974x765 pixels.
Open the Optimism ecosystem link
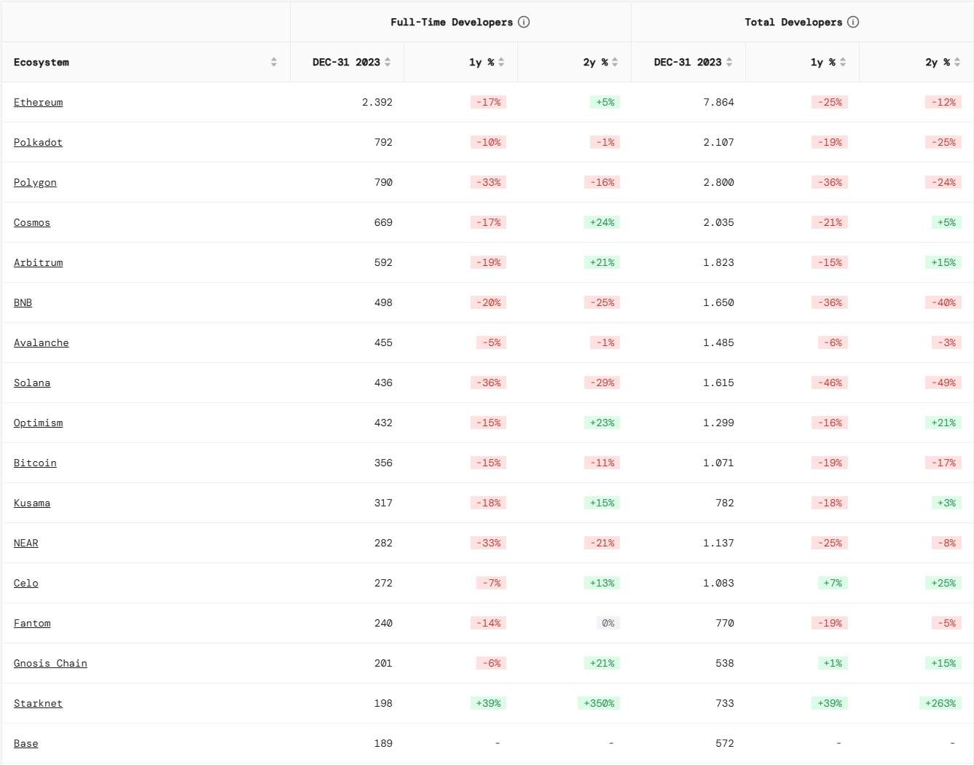[x=38, y=423]
